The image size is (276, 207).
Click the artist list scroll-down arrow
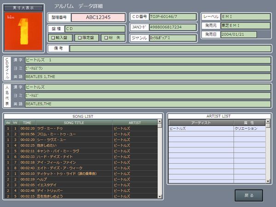click(x=268, y=181)
